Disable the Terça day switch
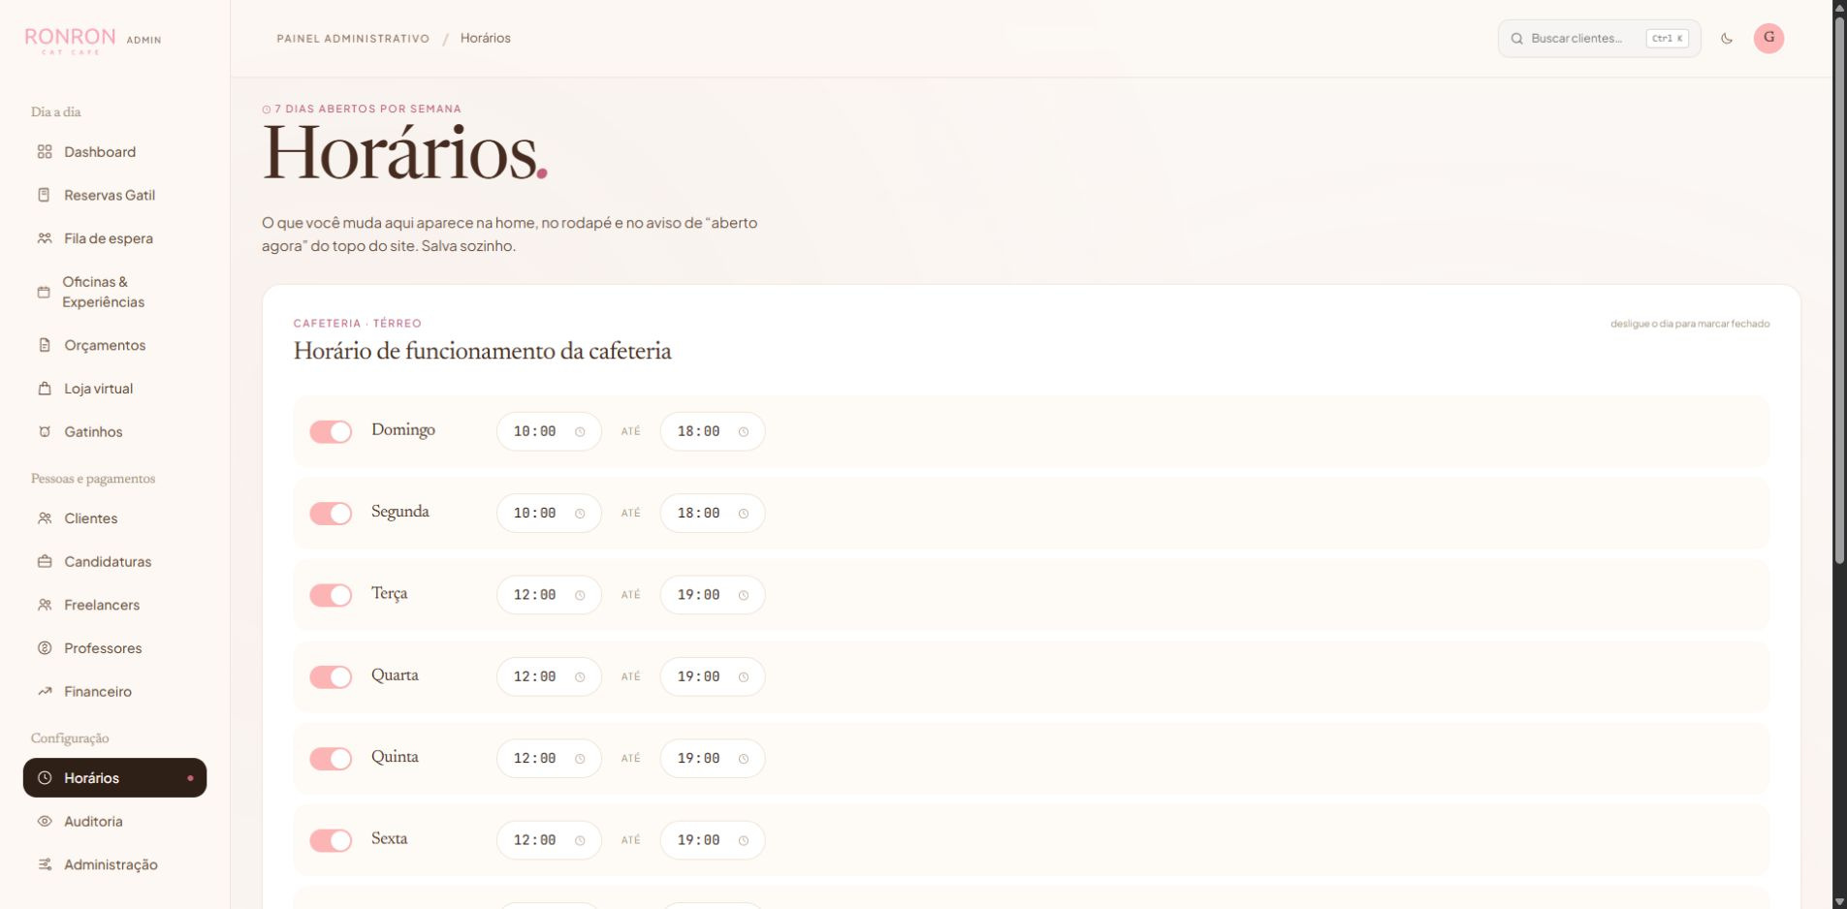This screenshot has width=1847, height=909. [331, 595]
